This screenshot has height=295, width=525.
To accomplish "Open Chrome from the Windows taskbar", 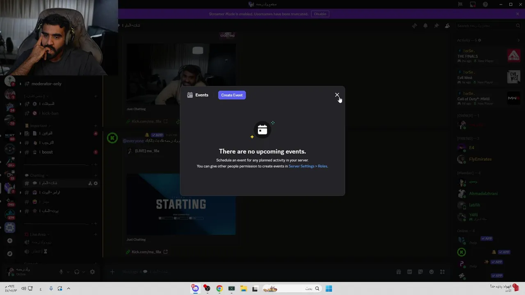I will point(219,288).
